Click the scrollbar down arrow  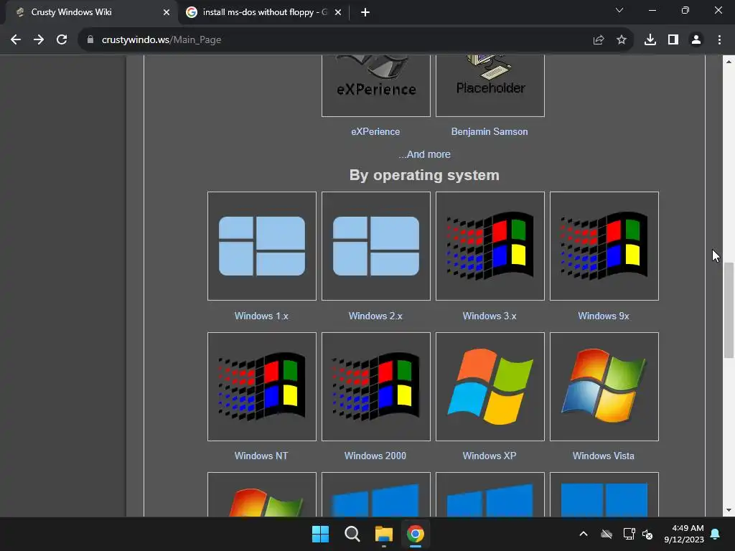[x=729, y=510]
